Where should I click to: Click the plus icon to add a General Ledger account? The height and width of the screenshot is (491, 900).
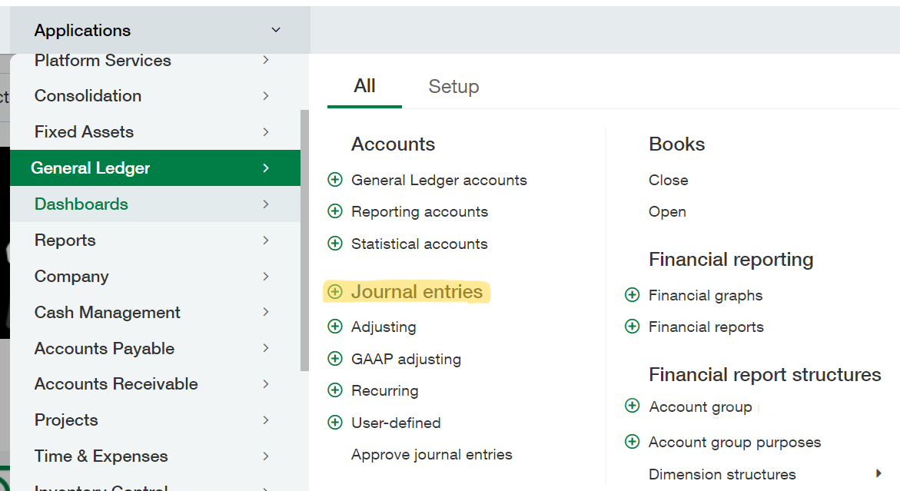[335, 180]
